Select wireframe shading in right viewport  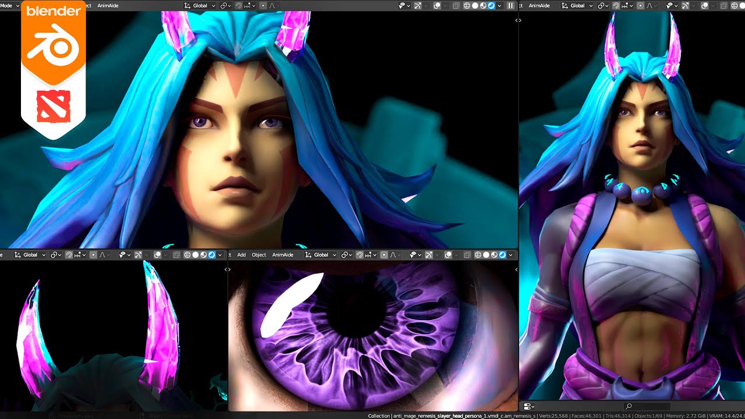pyautogui.click(x=735, y=5)
